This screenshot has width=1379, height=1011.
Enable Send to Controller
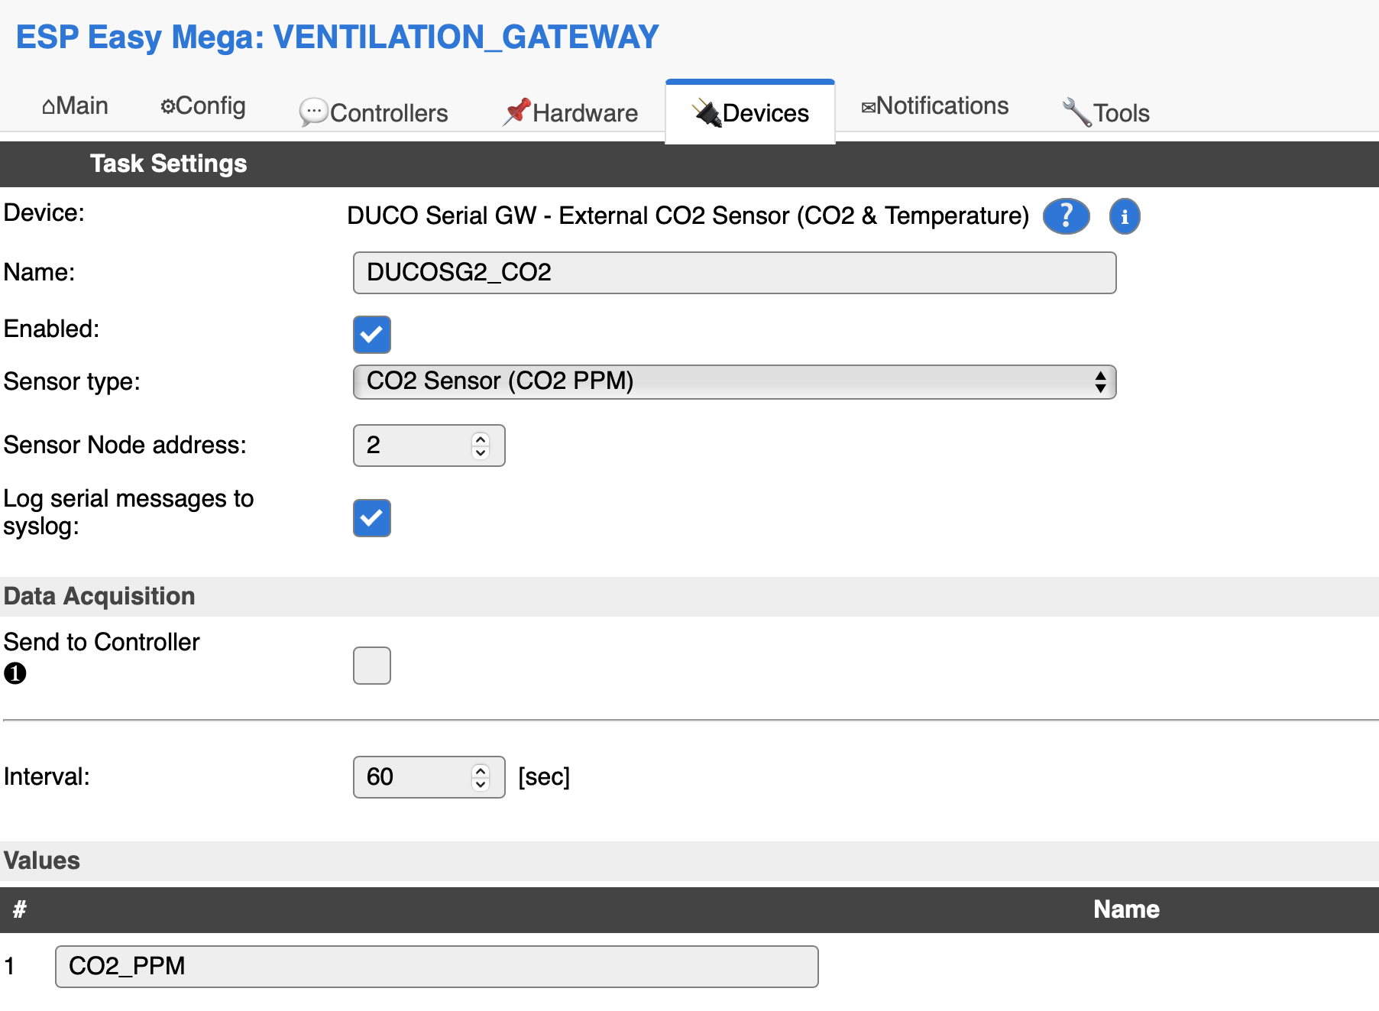coord(371,665)
